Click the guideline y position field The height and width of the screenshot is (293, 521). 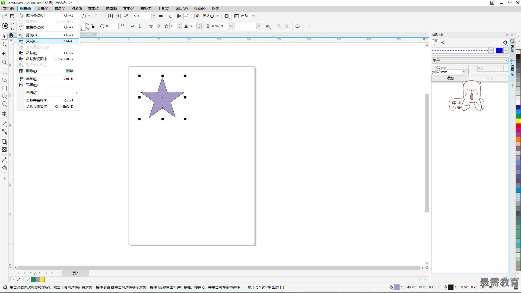[x=449, y=72]
